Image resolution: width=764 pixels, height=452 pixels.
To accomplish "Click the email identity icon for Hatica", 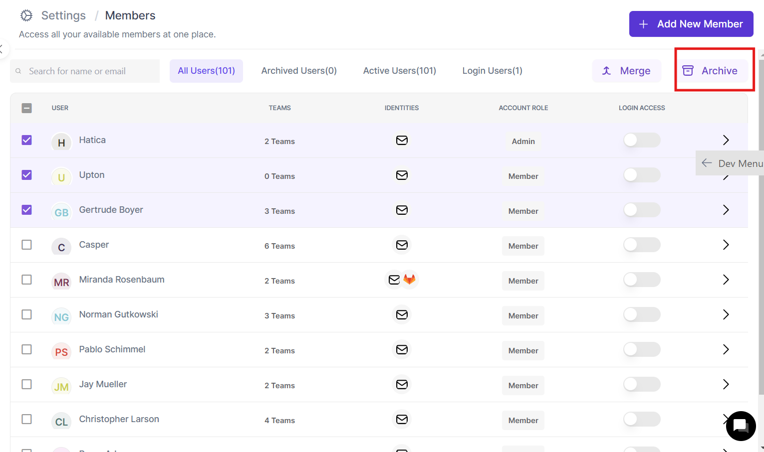I will (402, 141).
